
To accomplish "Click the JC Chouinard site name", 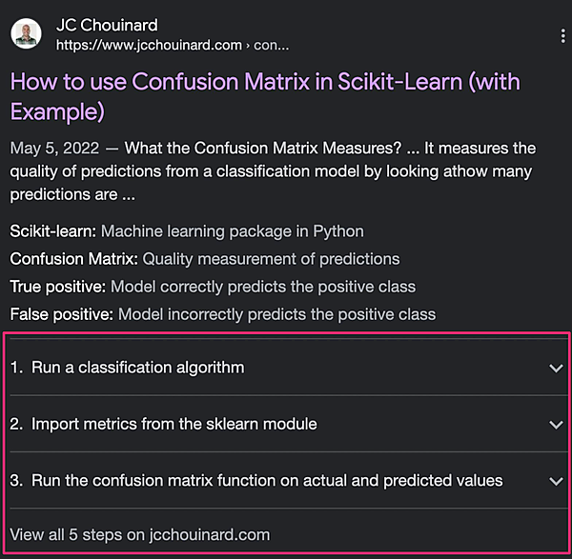I will (x=107, y=25).
